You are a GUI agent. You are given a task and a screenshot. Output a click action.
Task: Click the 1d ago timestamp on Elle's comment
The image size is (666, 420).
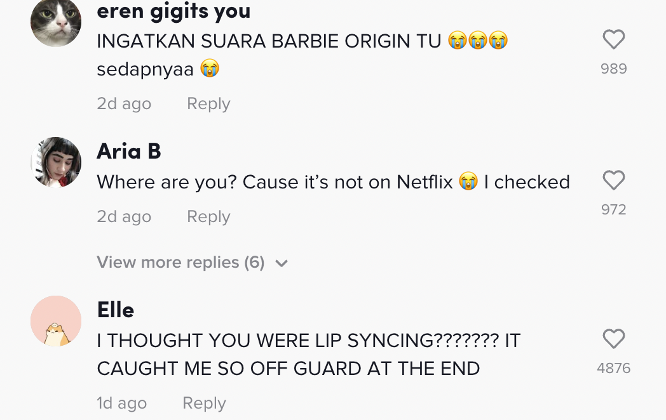121,404
